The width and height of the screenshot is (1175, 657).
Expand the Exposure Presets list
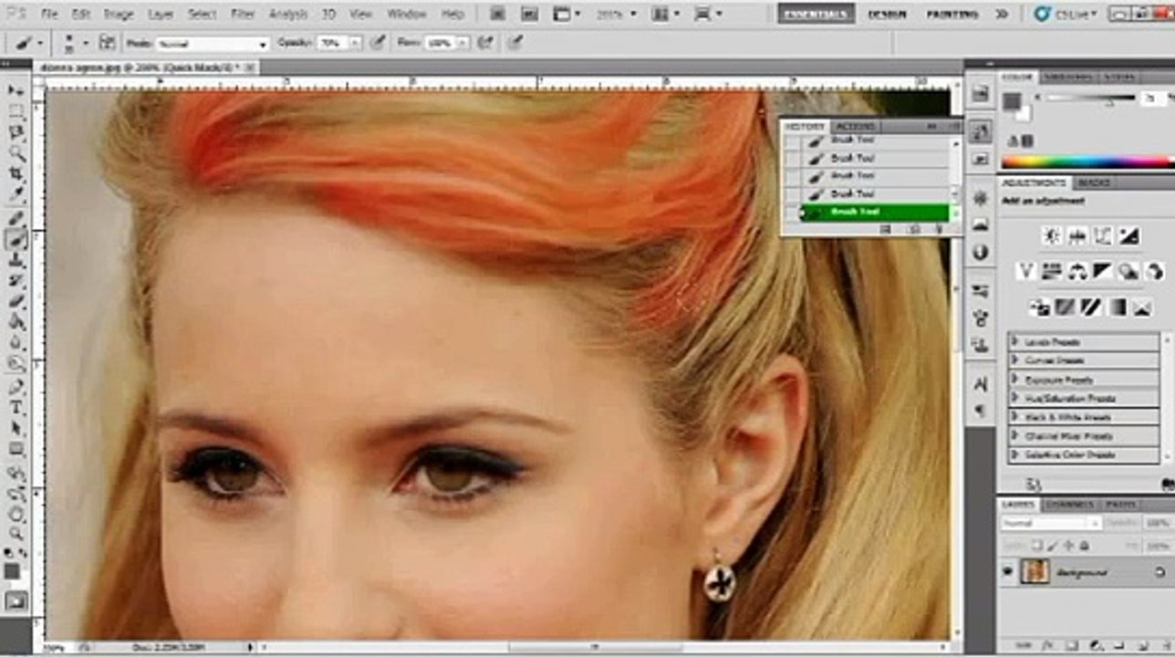1014,380
